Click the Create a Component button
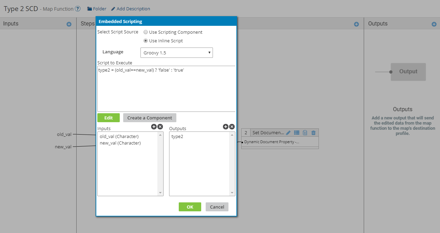 [x=149, y=118]
